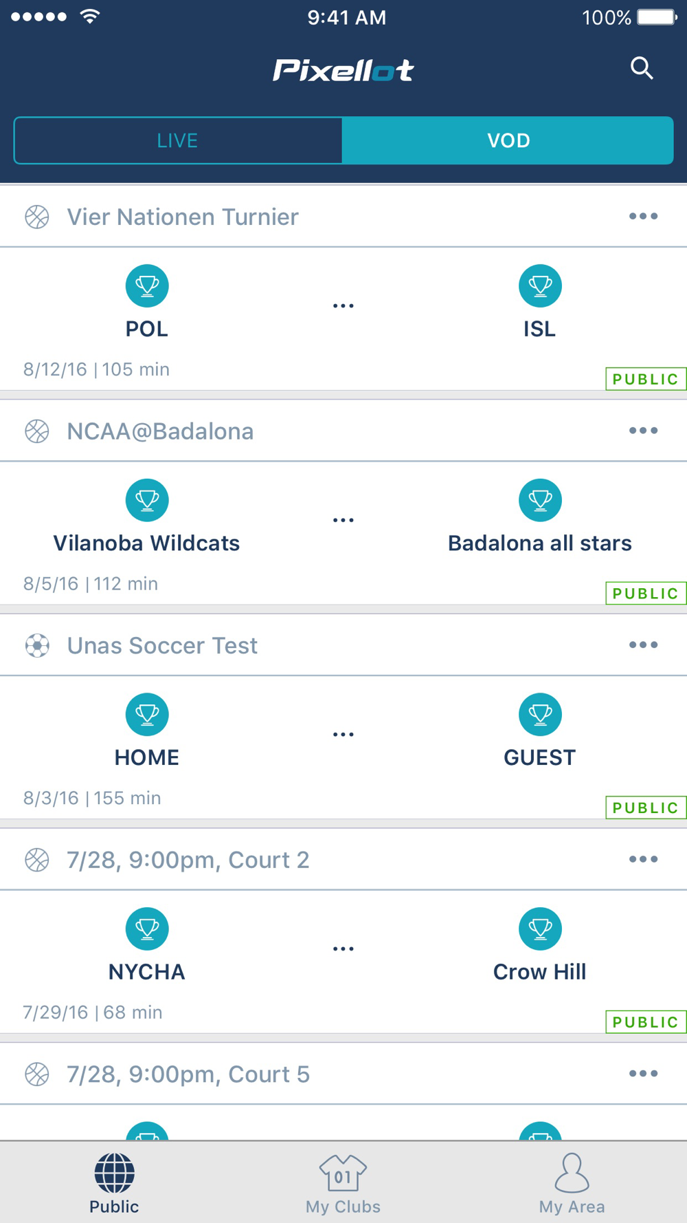Click the soccer ball icon beside Unas Soccer Test
This screenshot has height=1223, width=687.
(x=37, y=645)
